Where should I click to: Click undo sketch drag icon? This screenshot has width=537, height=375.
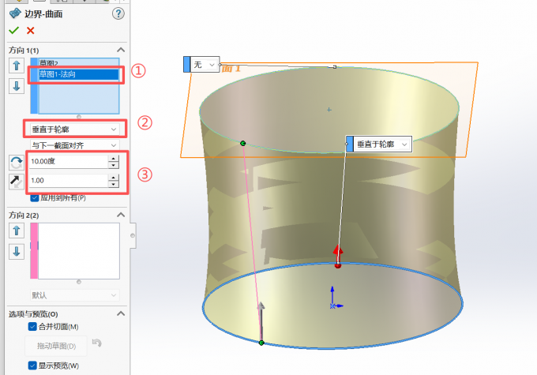pyautogui.click(x=97, y=343)
